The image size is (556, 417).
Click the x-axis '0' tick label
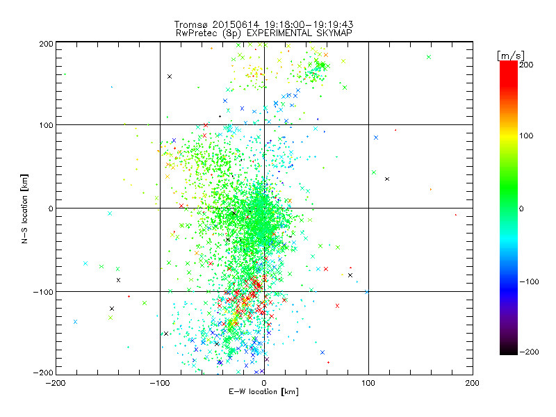(264, 383)
